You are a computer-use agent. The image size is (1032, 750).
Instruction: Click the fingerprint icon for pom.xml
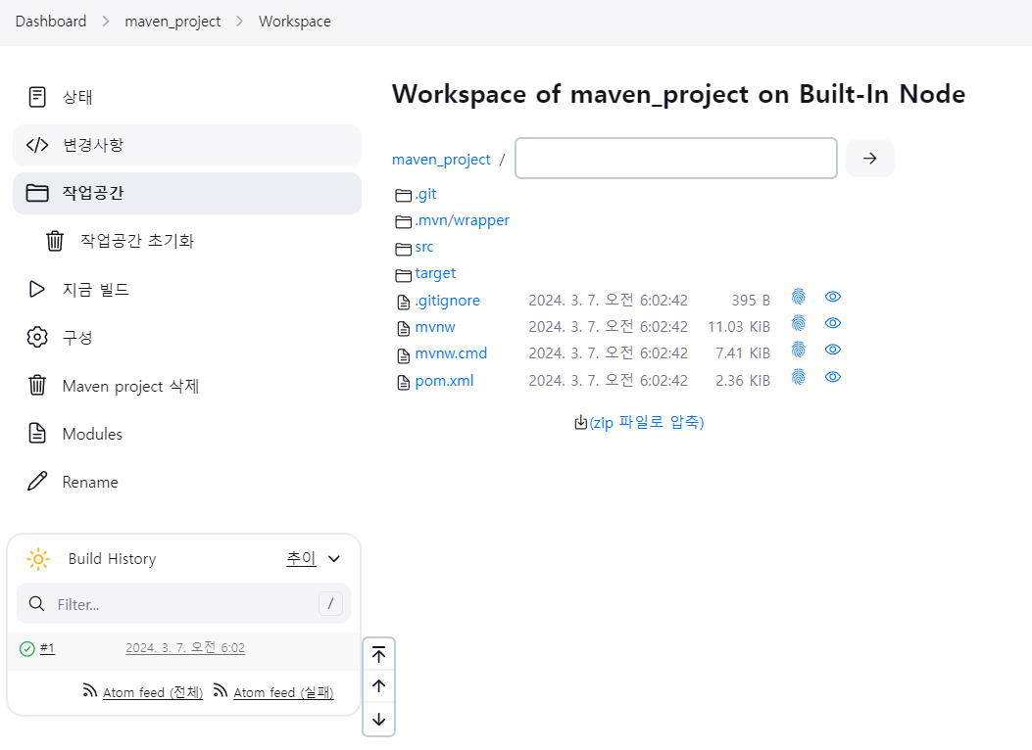pos(799,377)
